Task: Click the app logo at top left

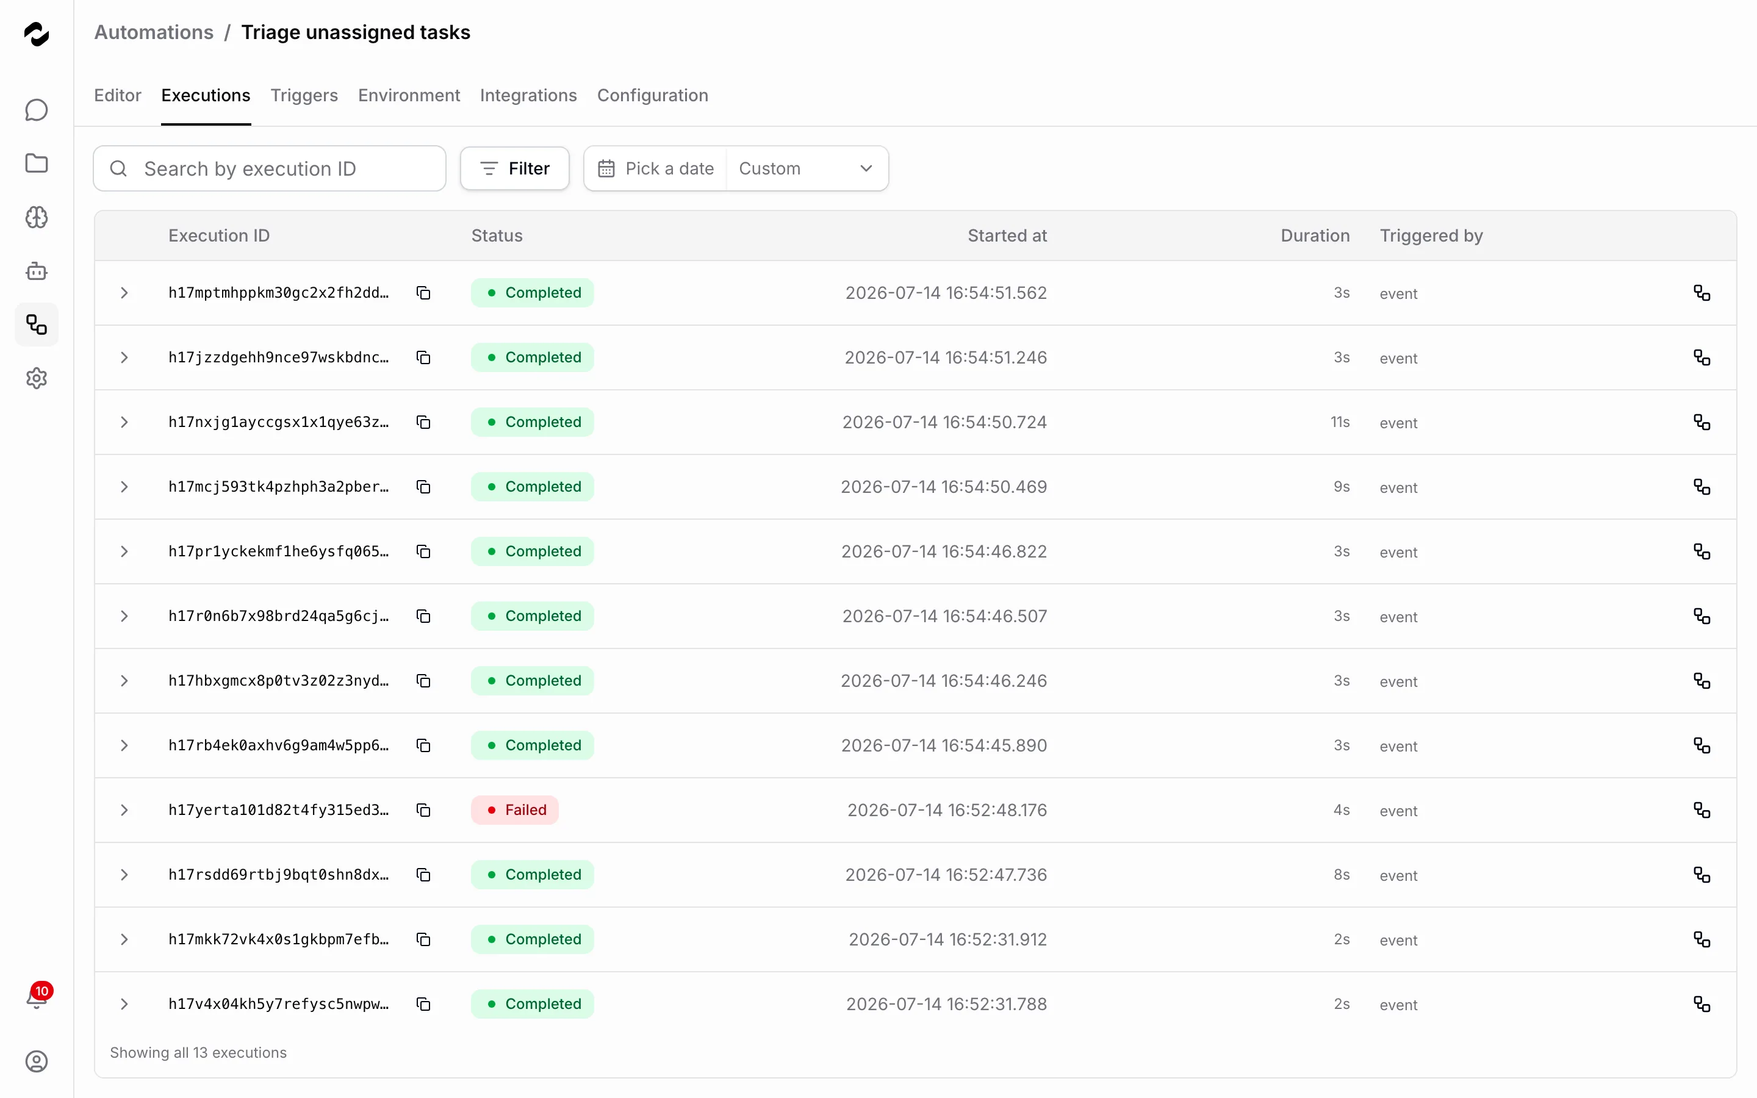Action: [37, 34]
